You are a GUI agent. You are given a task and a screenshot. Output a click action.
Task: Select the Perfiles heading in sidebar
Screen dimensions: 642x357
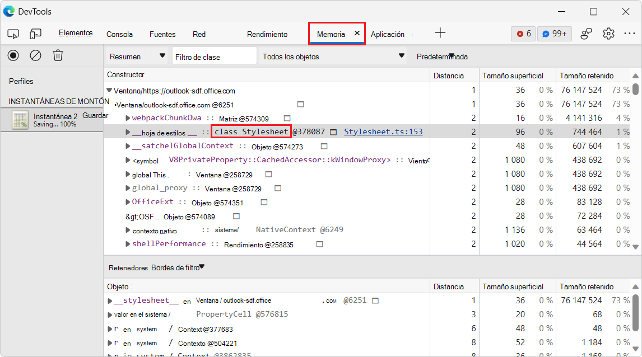pos(21,81)
